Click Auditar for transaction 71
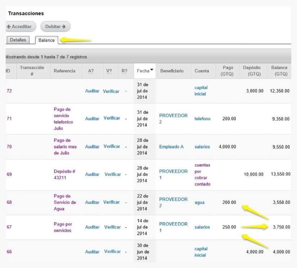The image size is (297, 268). pos(92,119)
